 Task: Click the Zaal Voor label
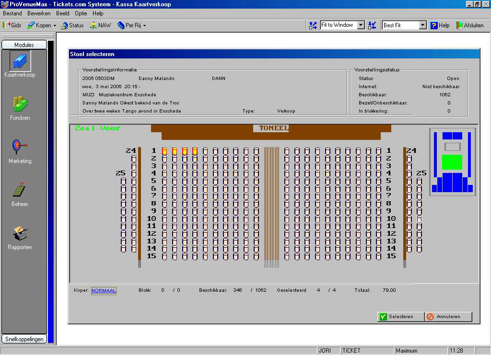coord(97,128)
